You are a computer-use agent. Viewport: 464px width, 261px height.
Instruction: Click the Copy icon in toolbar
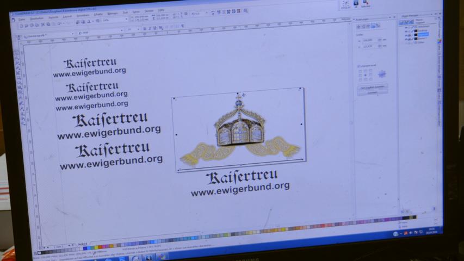[48, 24]
